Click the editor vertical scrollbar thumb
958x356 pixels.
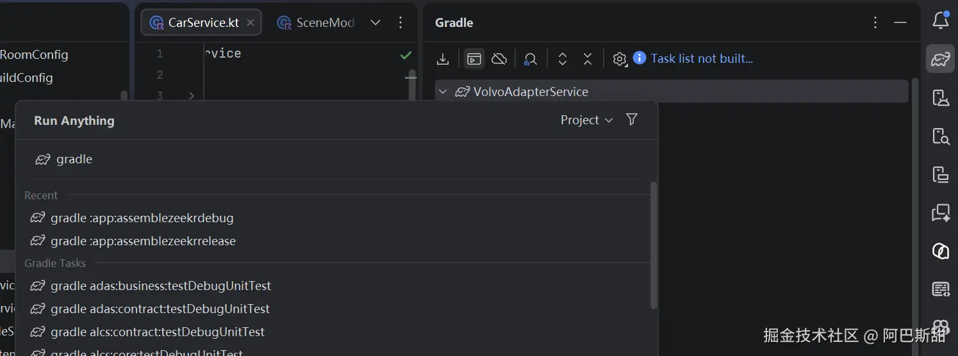[413, 85]
